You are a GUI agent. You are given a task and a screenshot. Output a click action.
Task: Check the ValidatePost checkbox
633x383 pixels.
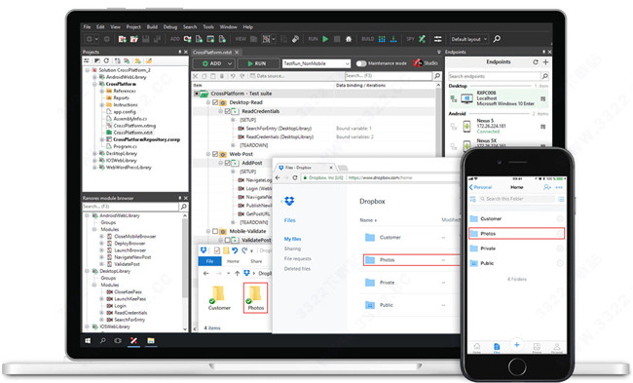tap(227, 240)
